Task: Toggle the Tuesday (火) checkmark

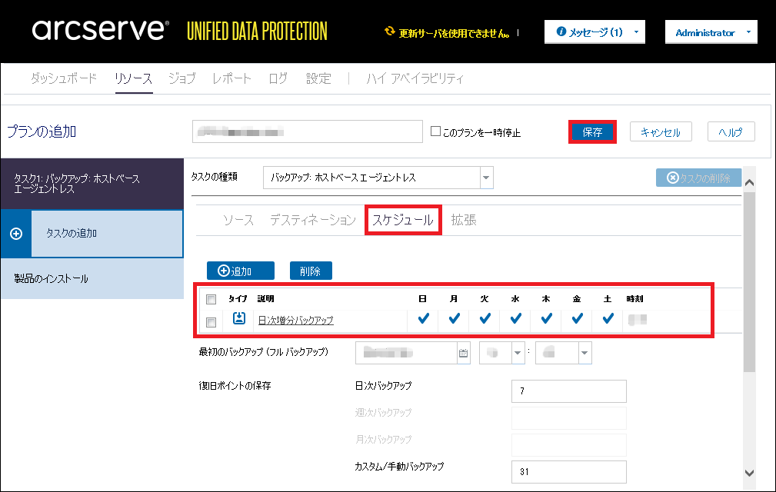Action: 485,318
